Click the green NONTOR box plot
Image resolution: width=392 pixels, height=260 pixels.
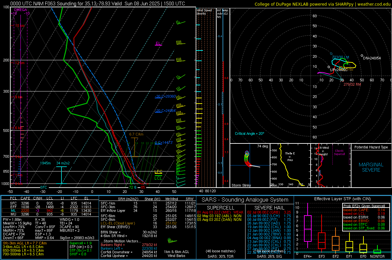pyautogui.click(x=377, y=251)
